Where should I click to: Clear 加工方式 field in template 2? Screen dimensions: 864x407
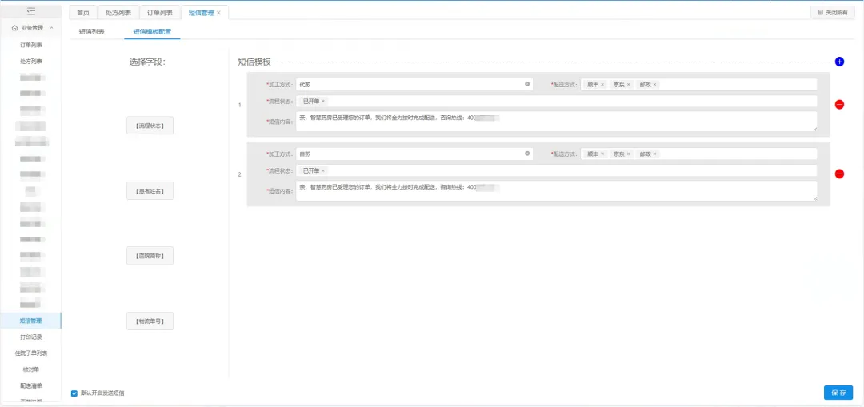pyautogui.click(x=527, y=154)
